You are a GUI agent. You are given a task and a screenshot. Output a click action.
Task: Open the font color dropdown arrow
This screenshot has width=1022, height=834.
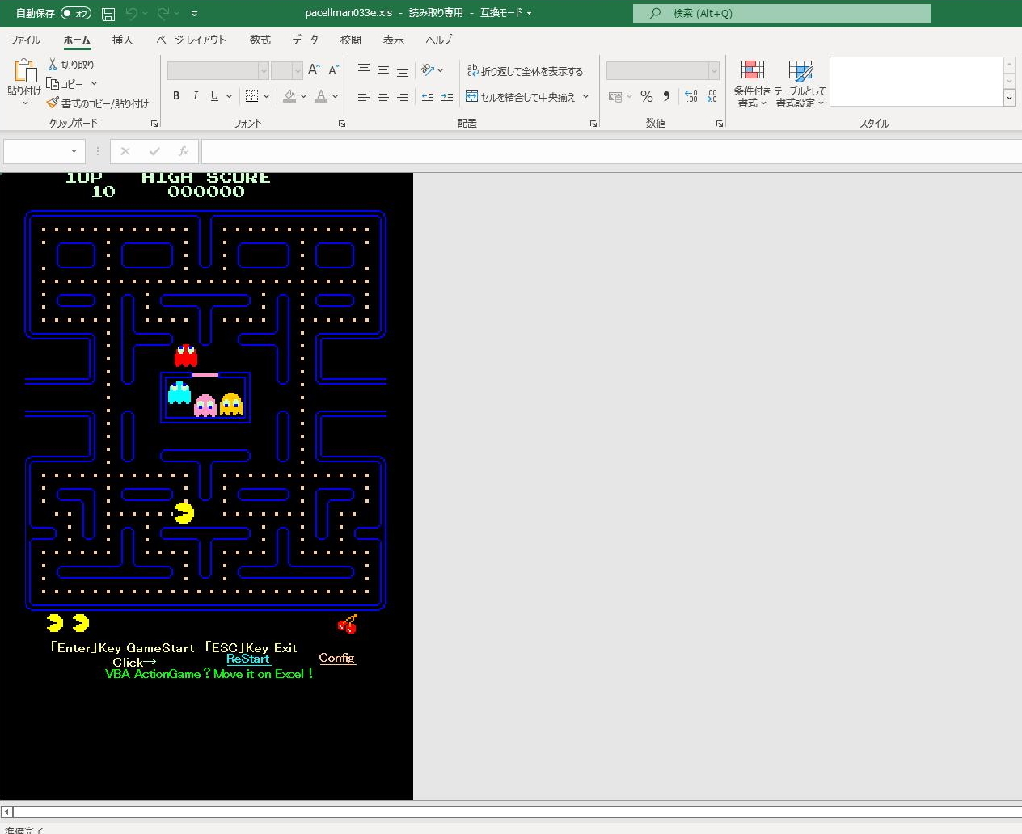[x=336, y=96]
